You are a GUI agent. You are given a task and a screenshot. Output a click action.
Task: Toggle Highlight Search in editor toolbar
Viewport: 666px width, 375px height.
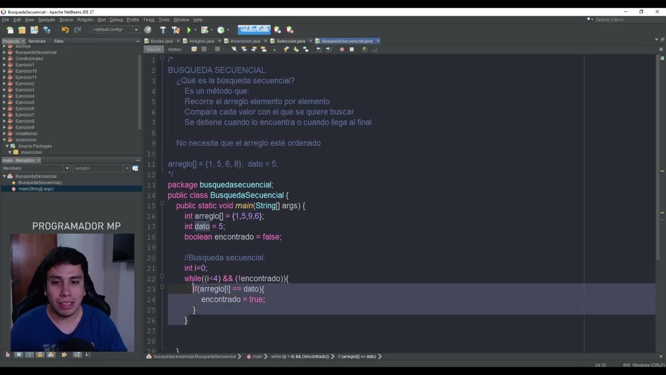pyautogui.click(x=264, y=49)
